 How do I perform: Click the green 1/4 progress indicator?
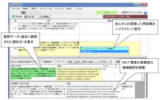(107, 13)
